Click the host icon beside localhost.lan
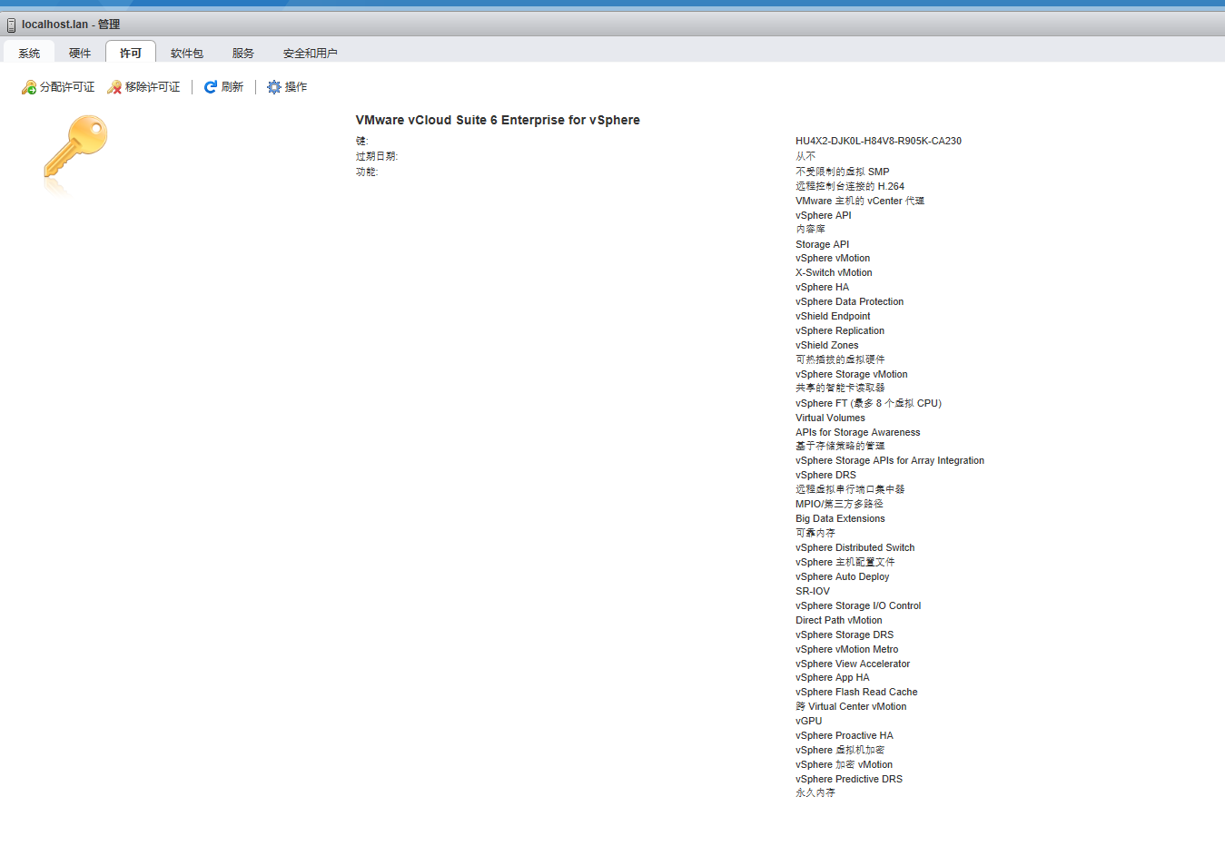 coord(11,25)
